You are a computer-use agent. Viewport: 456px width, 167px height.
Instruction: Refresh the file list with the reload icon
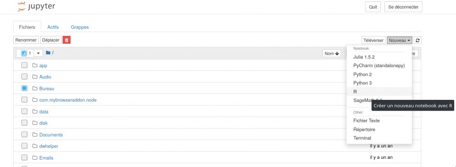click(418, 40)
